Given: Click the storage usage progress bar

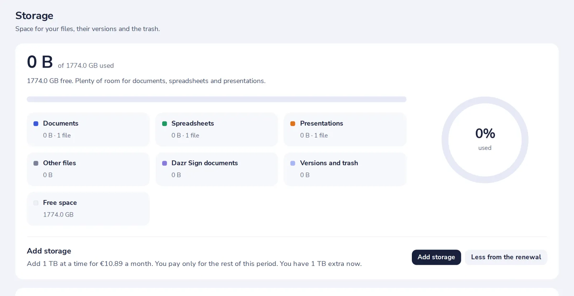Looking at the screenshot, I should click(x=217, y=99).
